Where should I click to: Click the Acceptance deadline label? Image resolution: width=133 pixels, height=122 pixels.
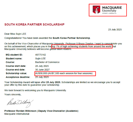[x=18, y=77]
